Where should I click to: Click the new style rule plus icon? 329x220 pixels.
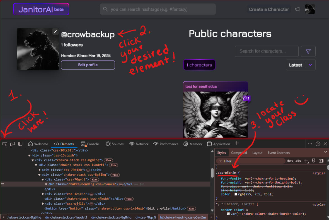306,161
